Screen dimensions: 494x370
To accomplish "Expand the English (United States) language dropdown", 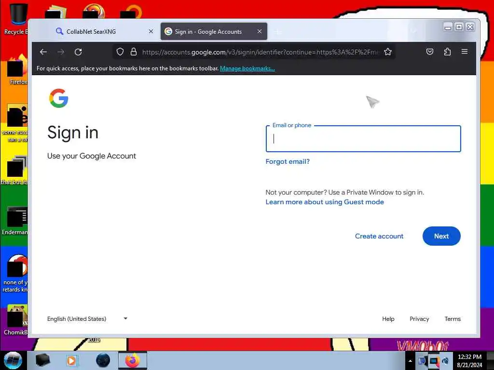I will click(87, 319).
